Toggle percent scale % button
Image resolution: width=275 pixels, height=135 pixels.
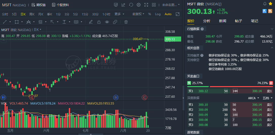[150, 14]
